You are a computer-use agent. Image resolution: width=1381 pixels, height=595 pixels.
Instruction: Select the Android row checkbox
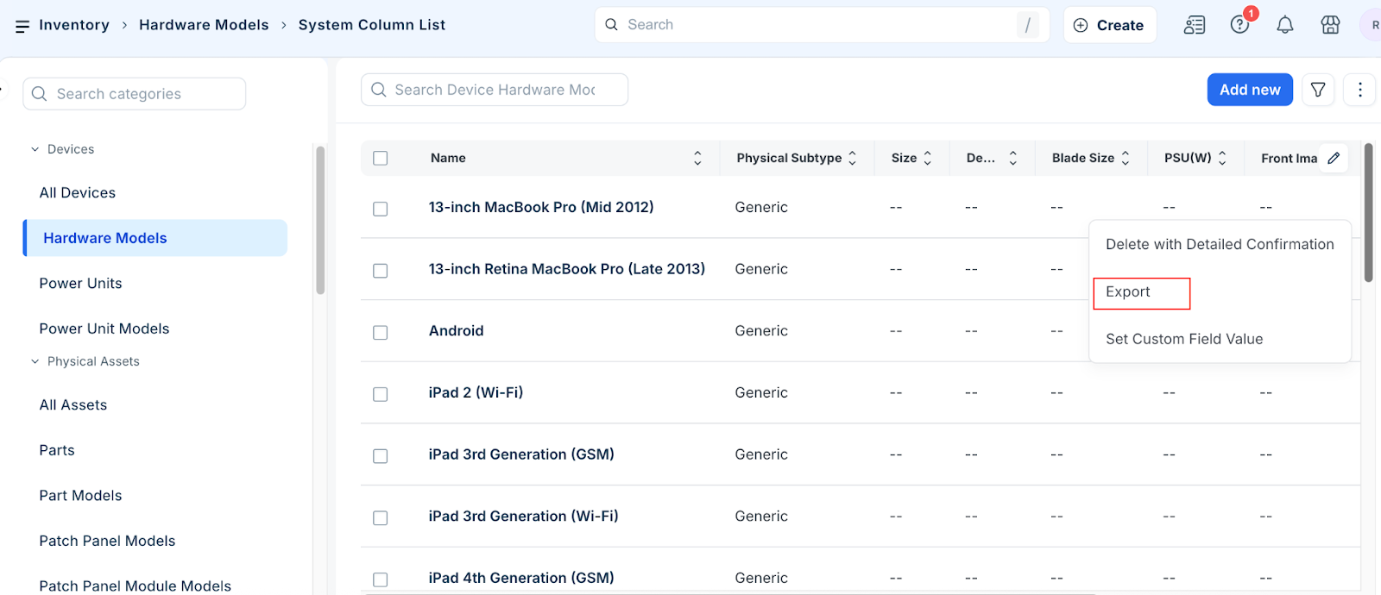[381, 332]
